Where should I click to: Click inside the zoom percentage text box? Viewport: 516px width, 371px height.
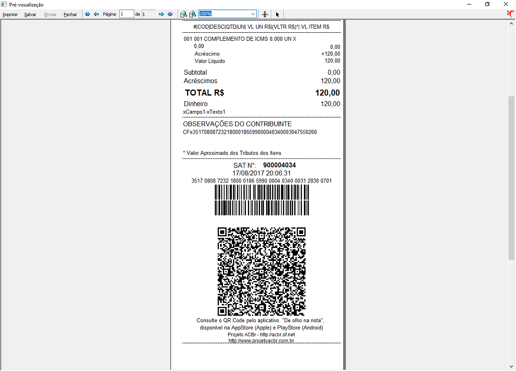(x=224, y=14)
